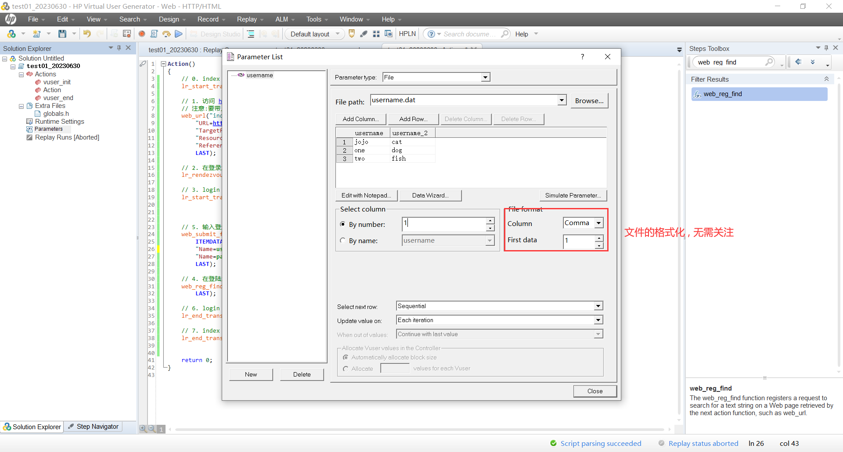Click the overlapping windows toolbar icon

tap(389, 34)
